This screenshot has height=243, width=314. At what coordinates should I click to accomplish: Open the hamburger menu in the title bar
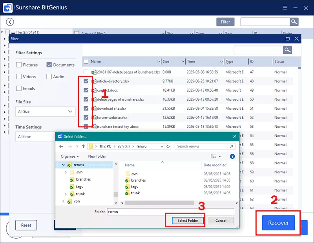285,7
